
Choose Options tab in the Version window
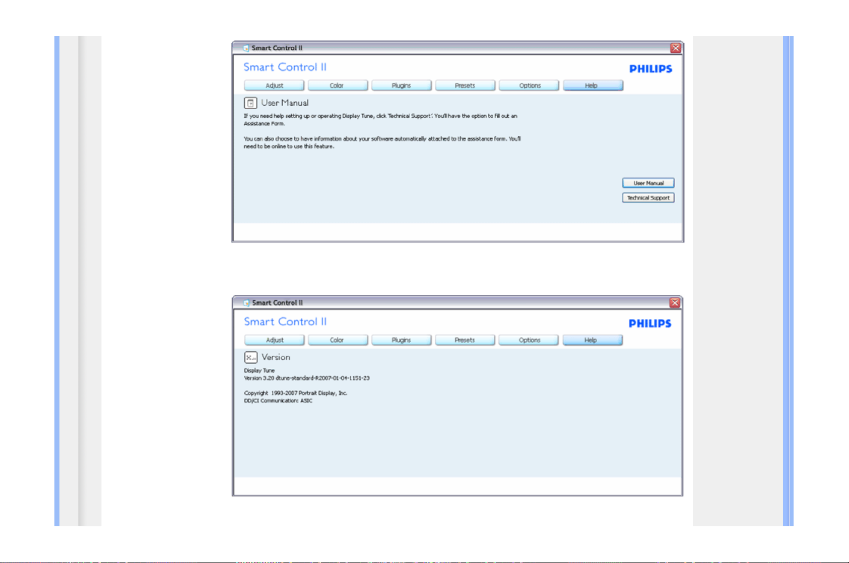point(529,340)
